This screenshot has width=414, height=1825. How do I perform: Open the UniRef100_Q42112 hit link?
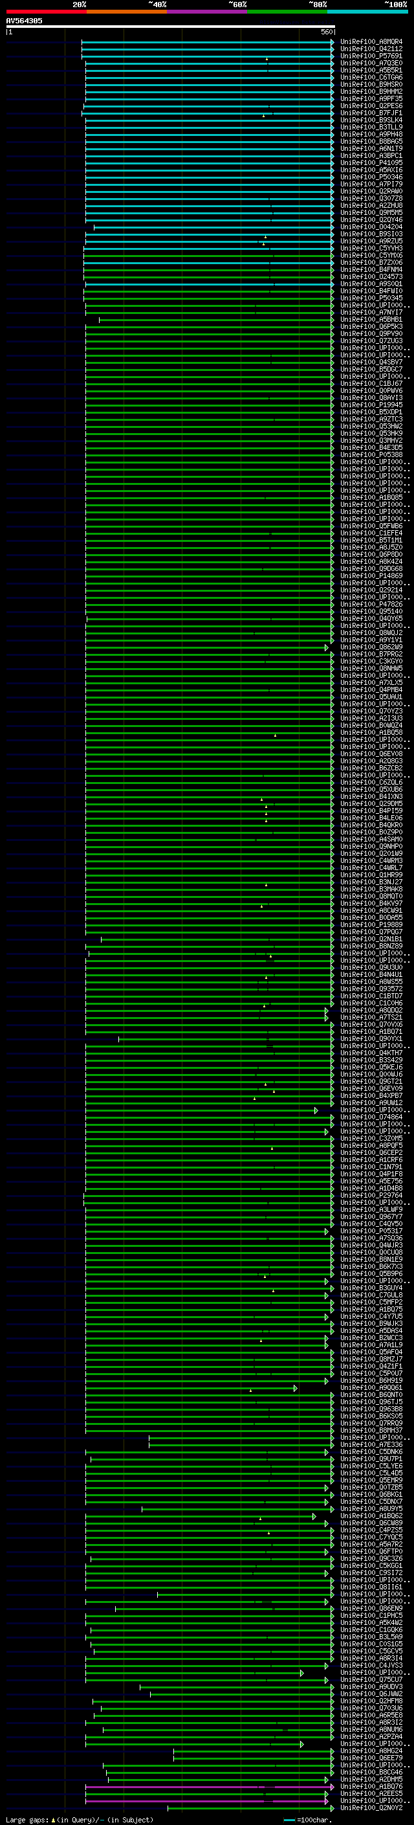pos(371,49)
